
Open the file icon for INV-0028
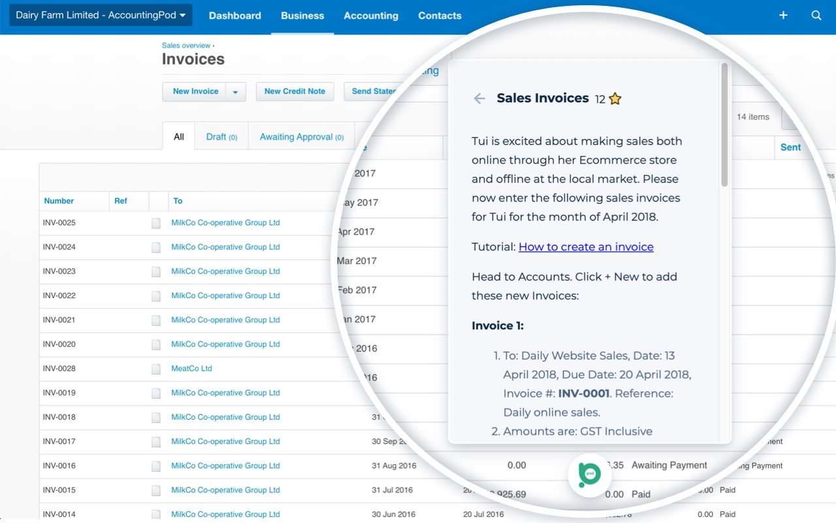click(x=156, y=369)
